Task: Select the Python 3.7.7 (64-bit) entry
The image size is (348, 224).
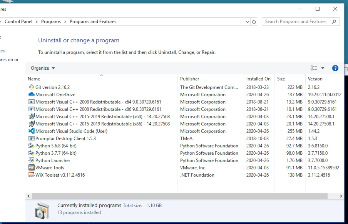Action: click(56, 153)
